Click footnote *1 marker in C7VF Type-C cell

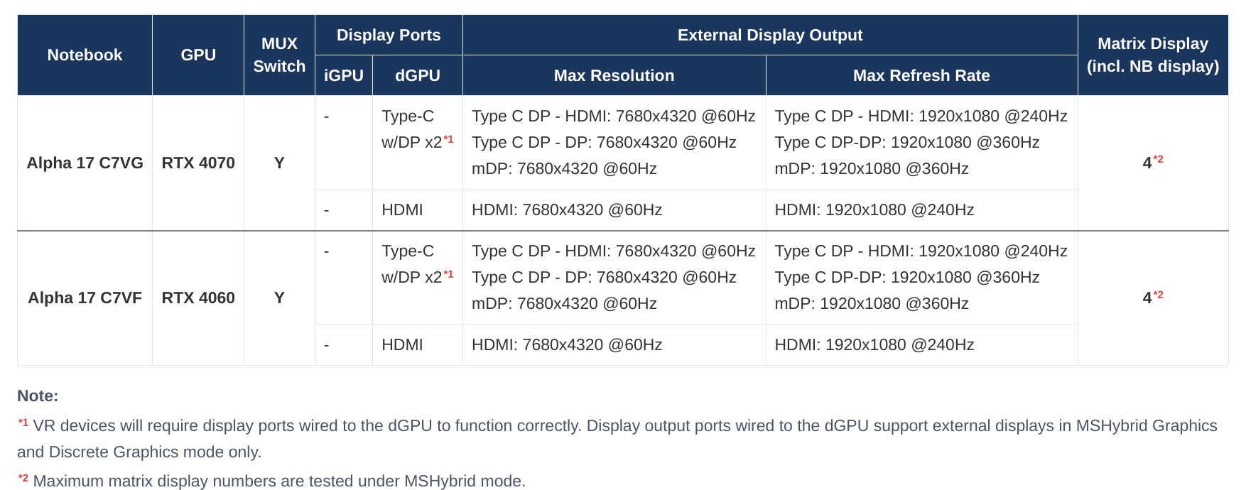[x=448, y=274]
